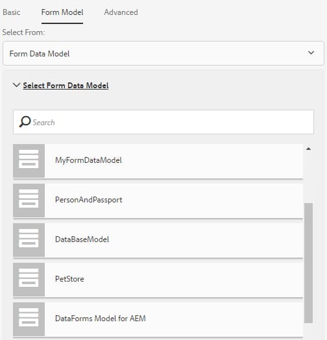Click the PetStore form icon
Viewport: 327px width, 340px height.
[29, 280]
